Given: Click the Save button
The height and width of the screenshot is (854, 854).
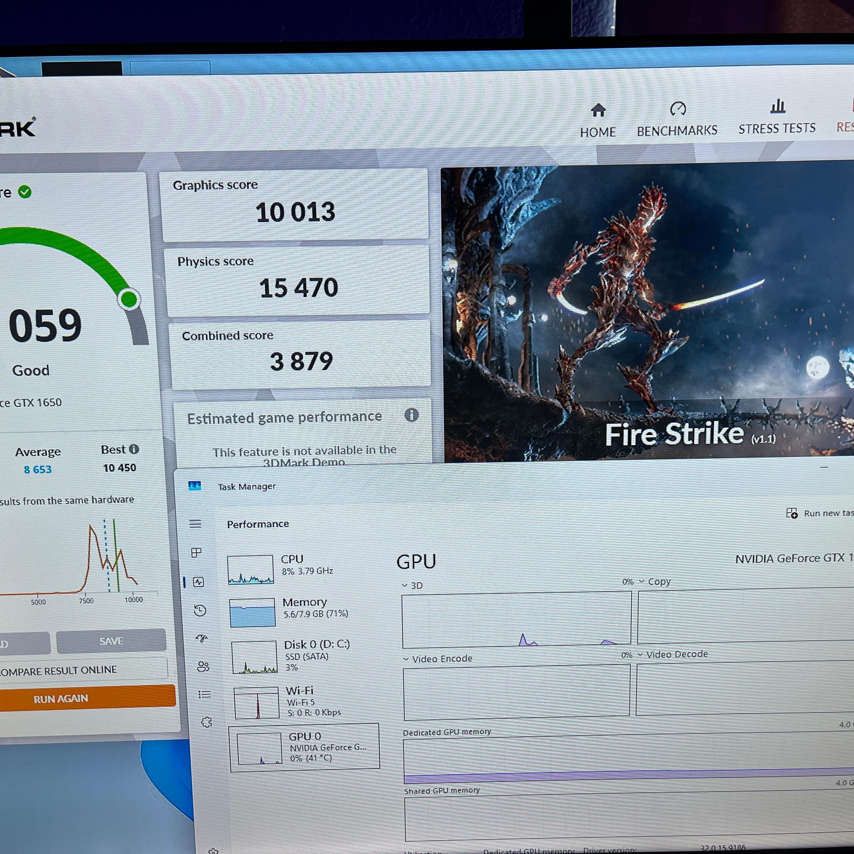Looking at the screenshot, I should pos(111,641).
